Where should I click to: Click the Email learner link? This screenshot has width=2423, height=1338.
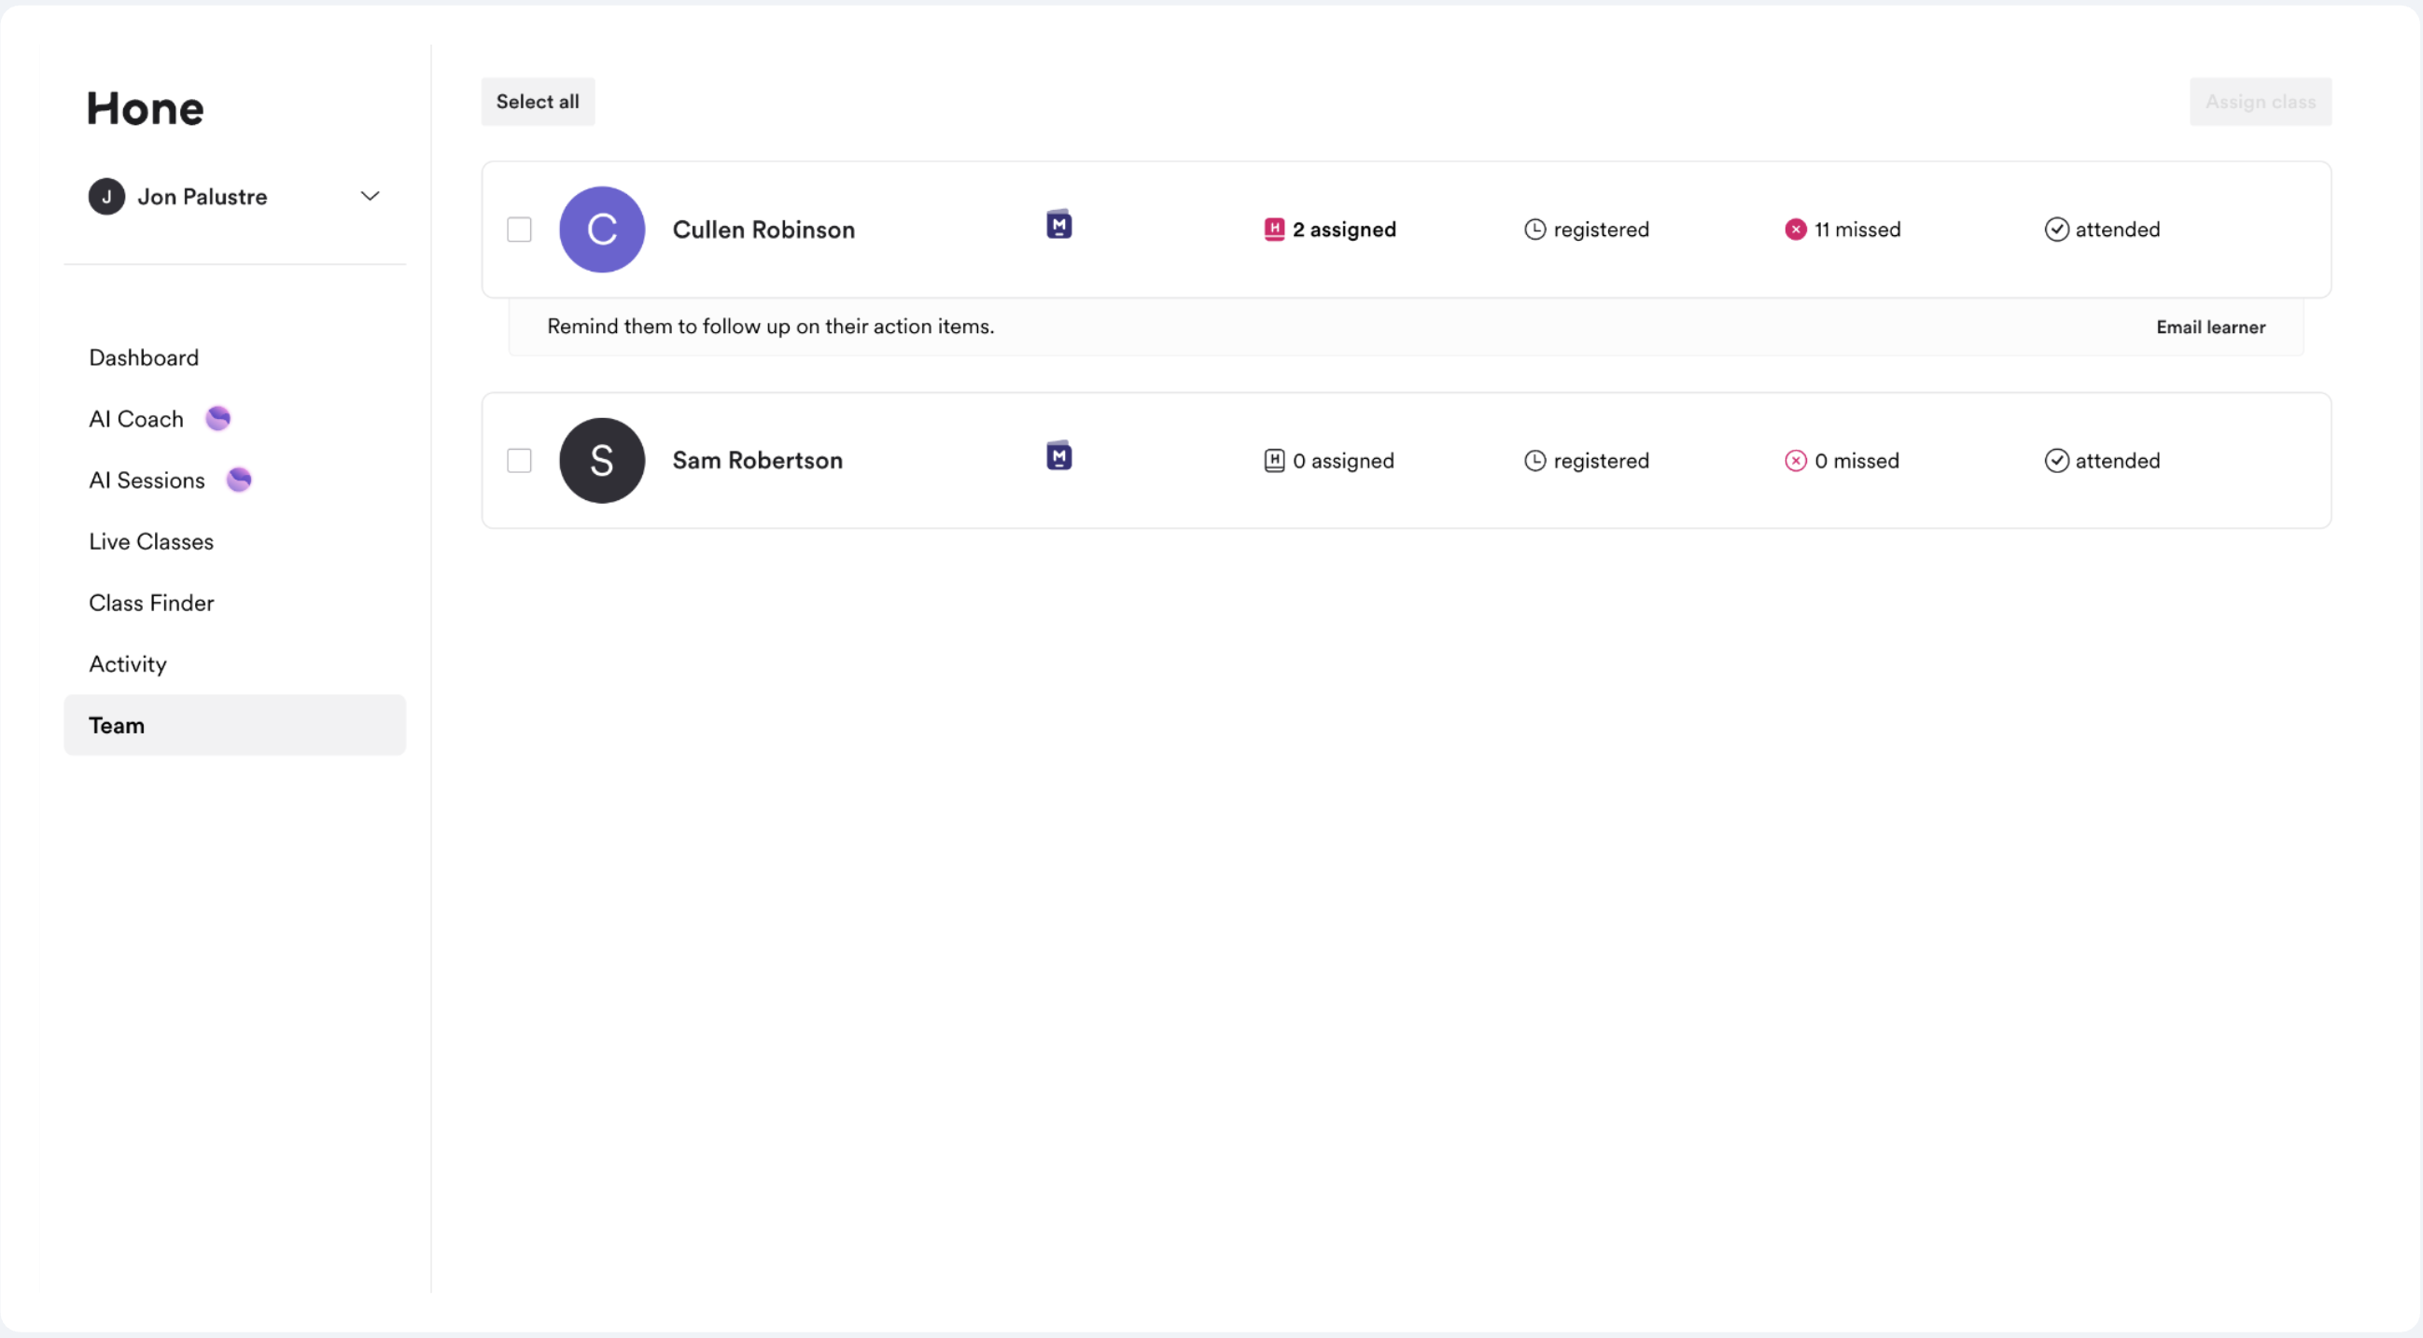tap(2209, 328)
